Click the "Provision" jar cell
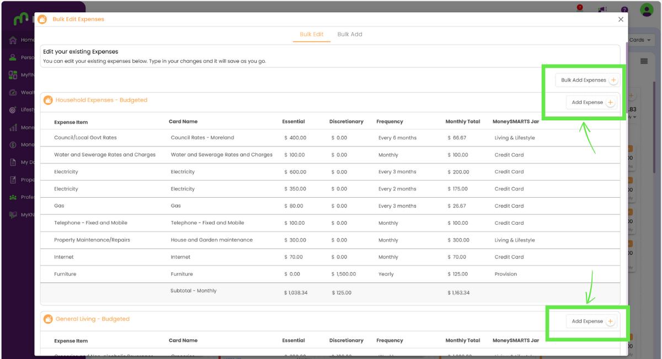Image resolution: width=662 pixels, height=359 pixels. (506, 274)
